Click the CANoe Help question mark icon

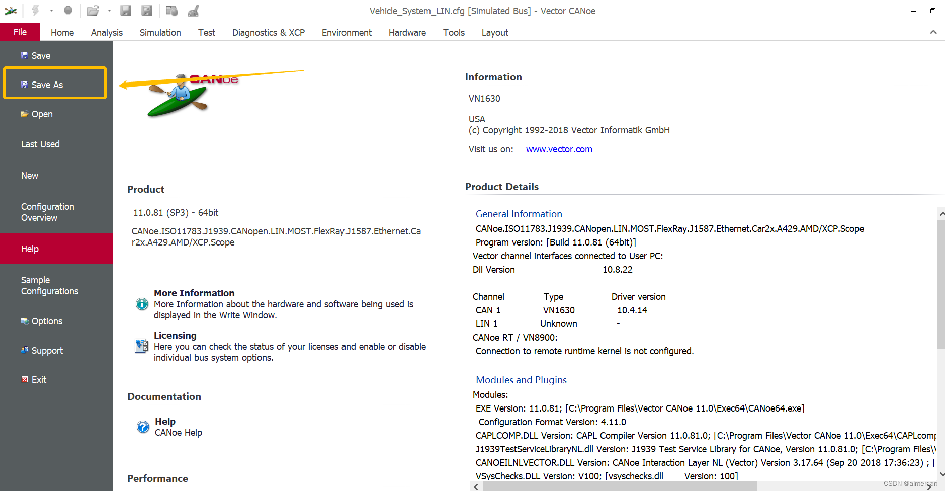(x=143, y=427)
